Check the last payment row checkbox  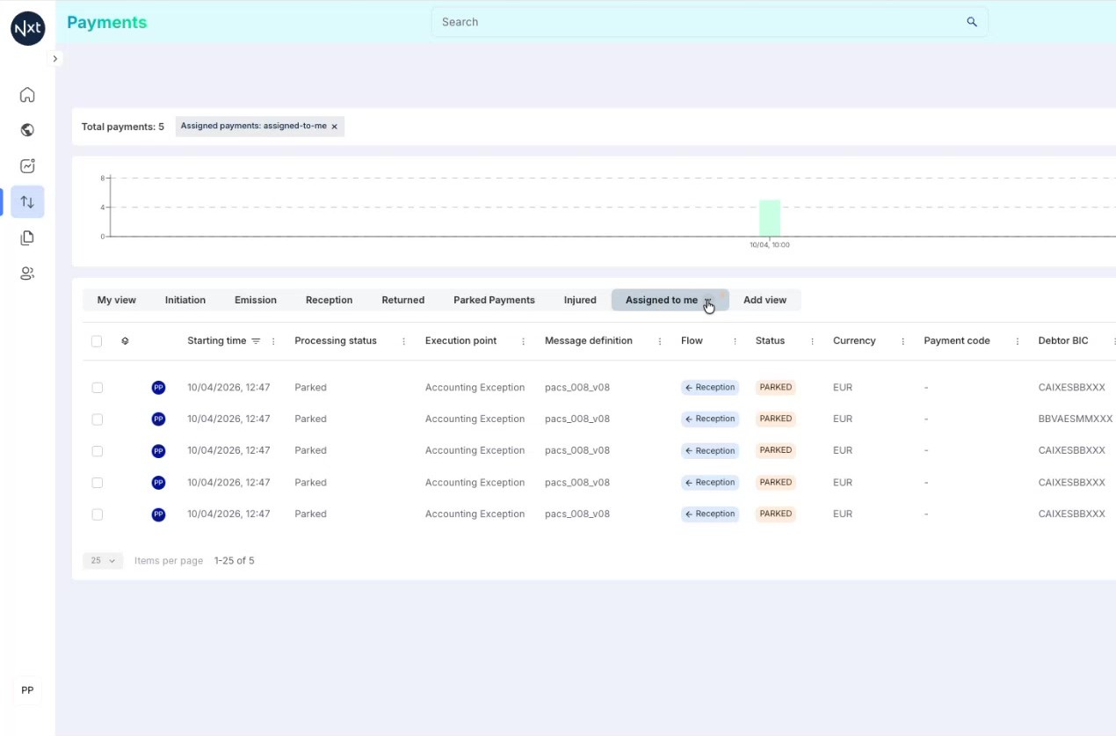click(98, 514)
